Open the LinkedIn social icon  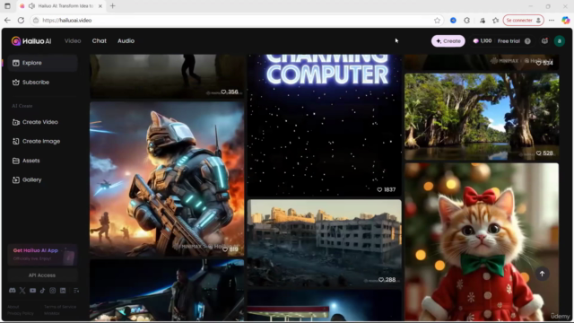click(x=63, y=291)
